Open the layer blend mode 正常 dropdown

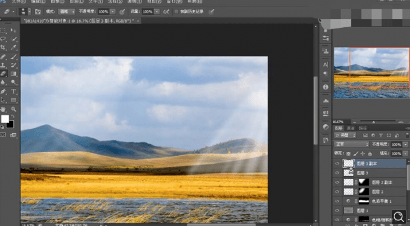[x=351, y=144]
